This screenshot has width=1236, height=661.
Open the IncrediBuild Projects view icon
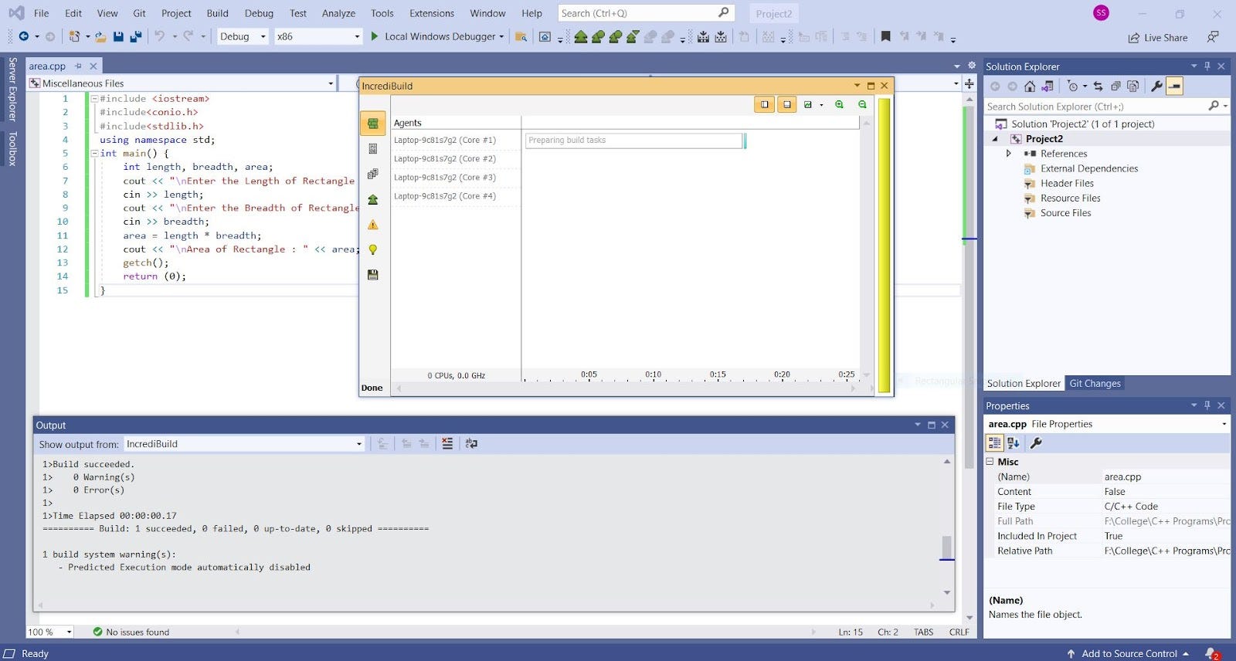(373, 174)
